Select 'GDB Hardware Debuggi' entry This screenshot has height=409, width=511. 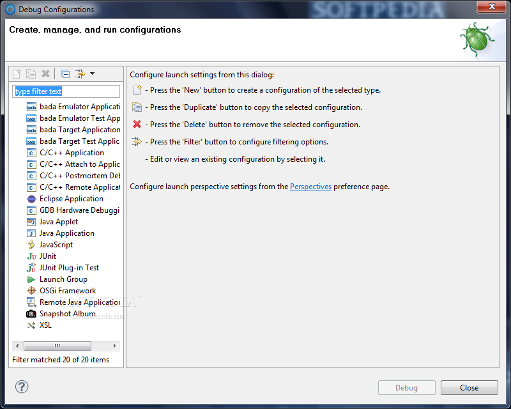[80, 210]
